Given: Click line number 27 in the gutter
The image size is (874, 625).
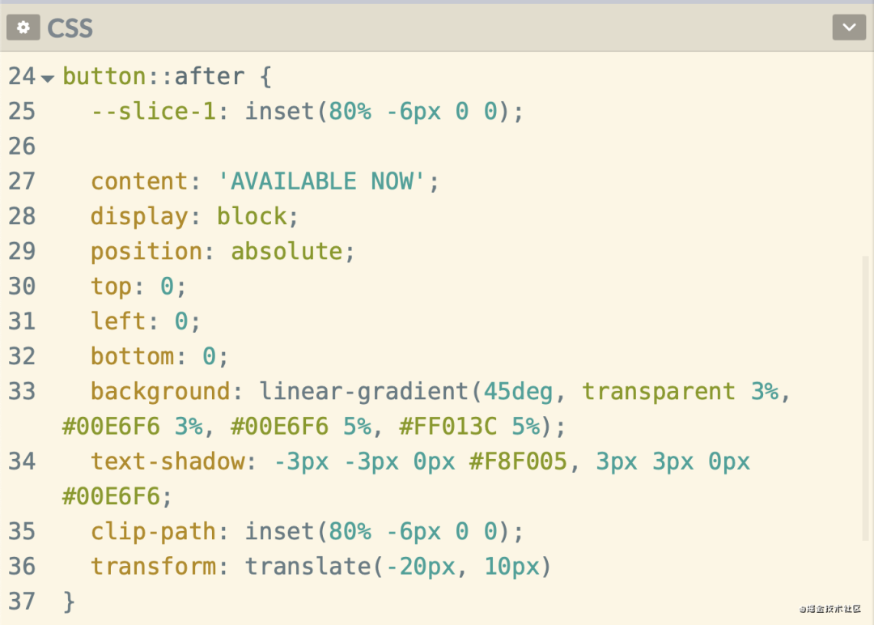Looking at the screenshot, I should pyautogui.click(x=22, y=181).
